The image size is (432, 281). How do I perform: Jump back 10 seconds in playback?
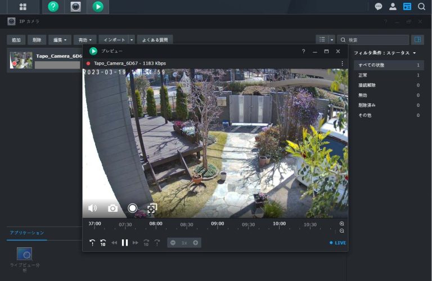pos(103,243)
